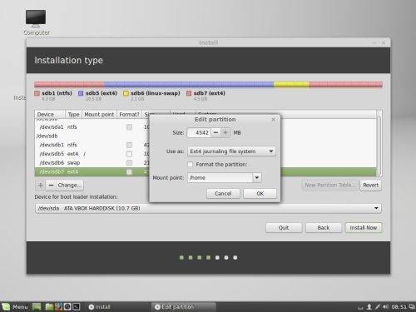416x312 pixels.
Task: Open the terminal taskbar icon
Action: [x=77, y=307]
